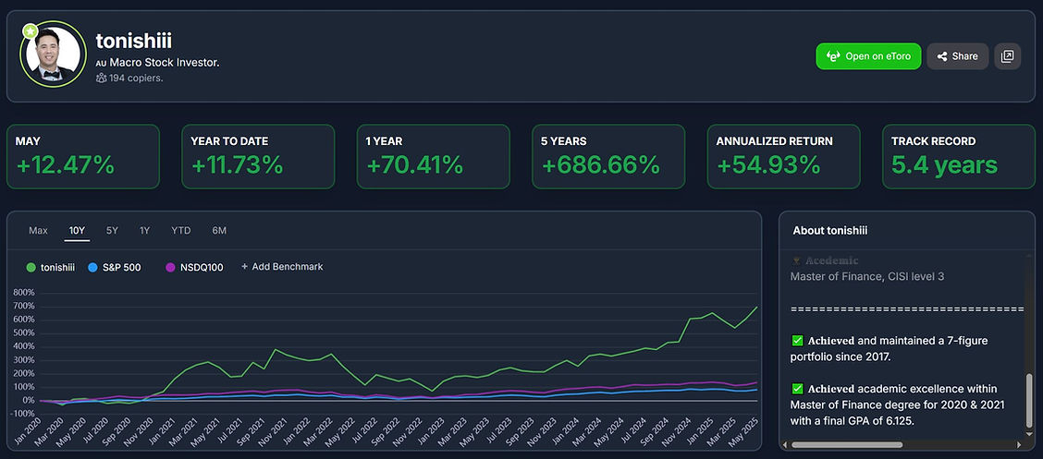1043x459 pixels.
Task: Click the green checkmark beside academic excellence
Action: [798, 389]
